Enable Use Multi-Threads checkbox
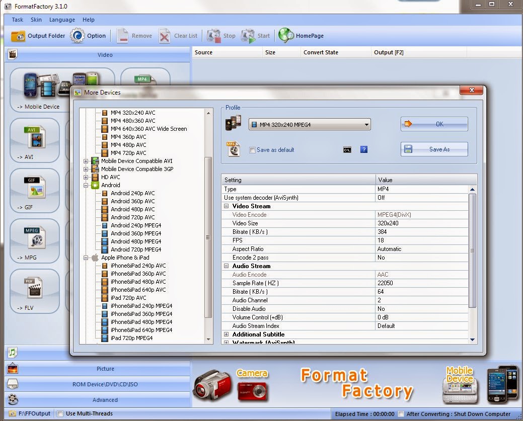The width and height of the screenshot is (523, 421). tap(60, 413)
